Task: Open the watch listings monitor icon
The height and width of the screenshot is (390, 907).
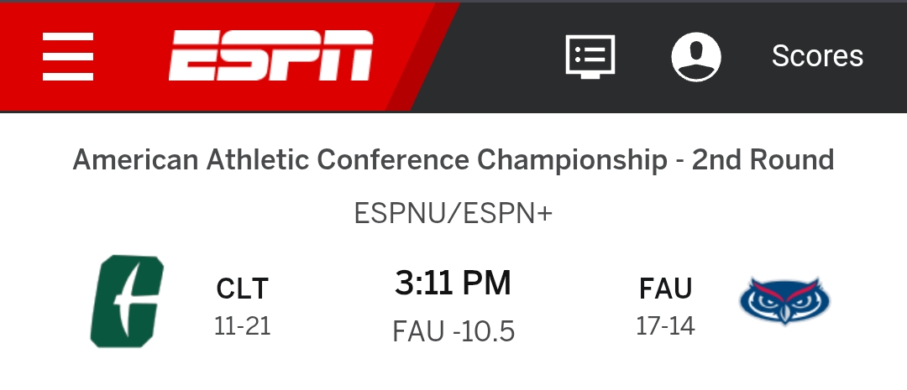Action: [590, 56]
